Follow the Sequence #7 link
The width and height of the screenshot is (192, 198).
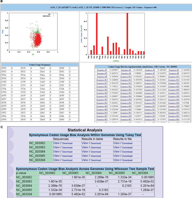point(150,73)
